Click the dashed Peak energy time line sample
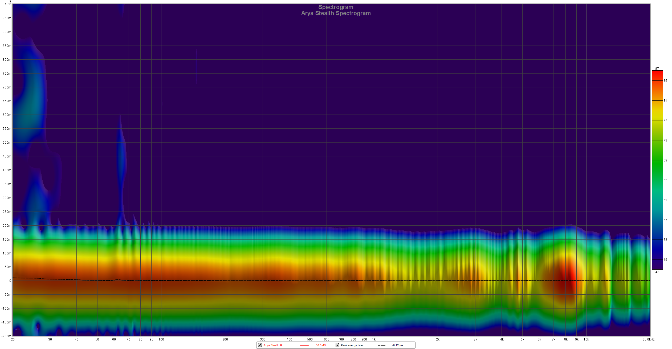This screenshot has height=349, width=672. 381,345
